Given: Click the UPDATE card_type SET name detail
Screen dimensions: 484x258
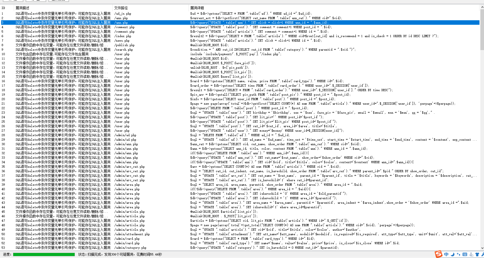Looking at the screenshot, I should pyautogui.click(x=295, y=243).
